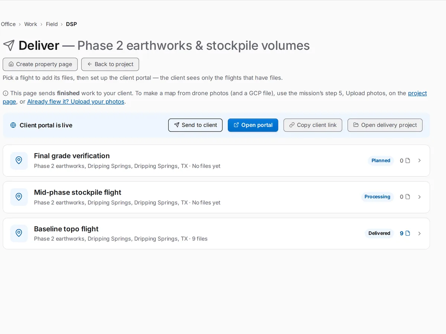Click Create property page button

40,64
